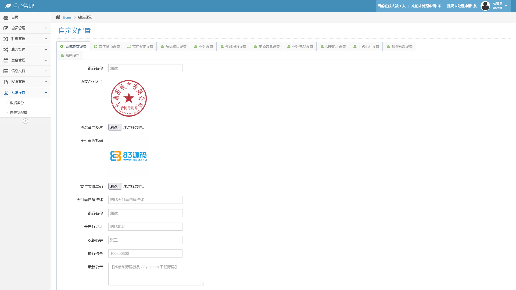Open the admin user dropdown caret
The image size is (516, 290).
click(506, 6)
